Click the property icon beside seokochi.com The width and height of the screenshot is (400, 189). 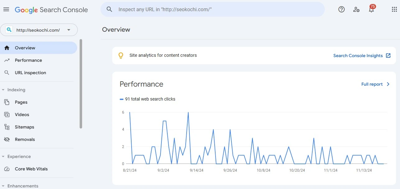9,30
